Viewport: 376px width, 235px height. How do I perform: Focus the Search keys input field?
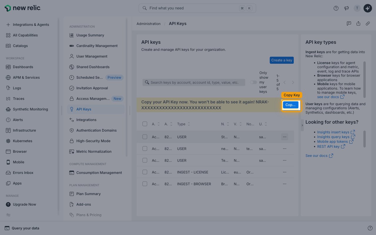click(194, 83)
